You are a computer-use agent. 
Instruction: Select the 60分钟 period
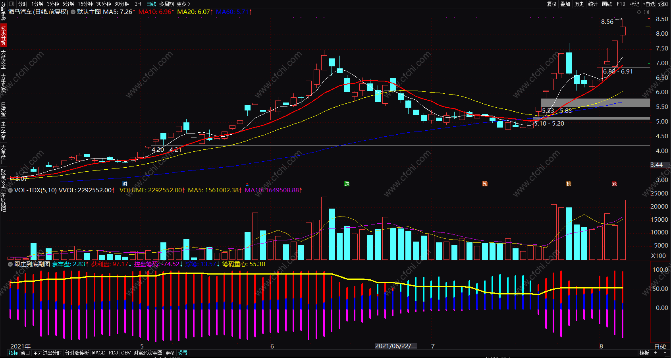click(122, 4)
